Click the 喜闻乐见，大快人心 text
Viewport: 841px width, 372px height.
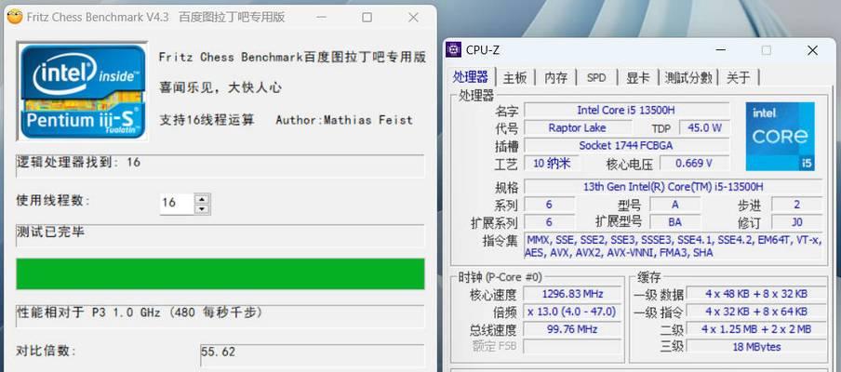click(220, 87)
